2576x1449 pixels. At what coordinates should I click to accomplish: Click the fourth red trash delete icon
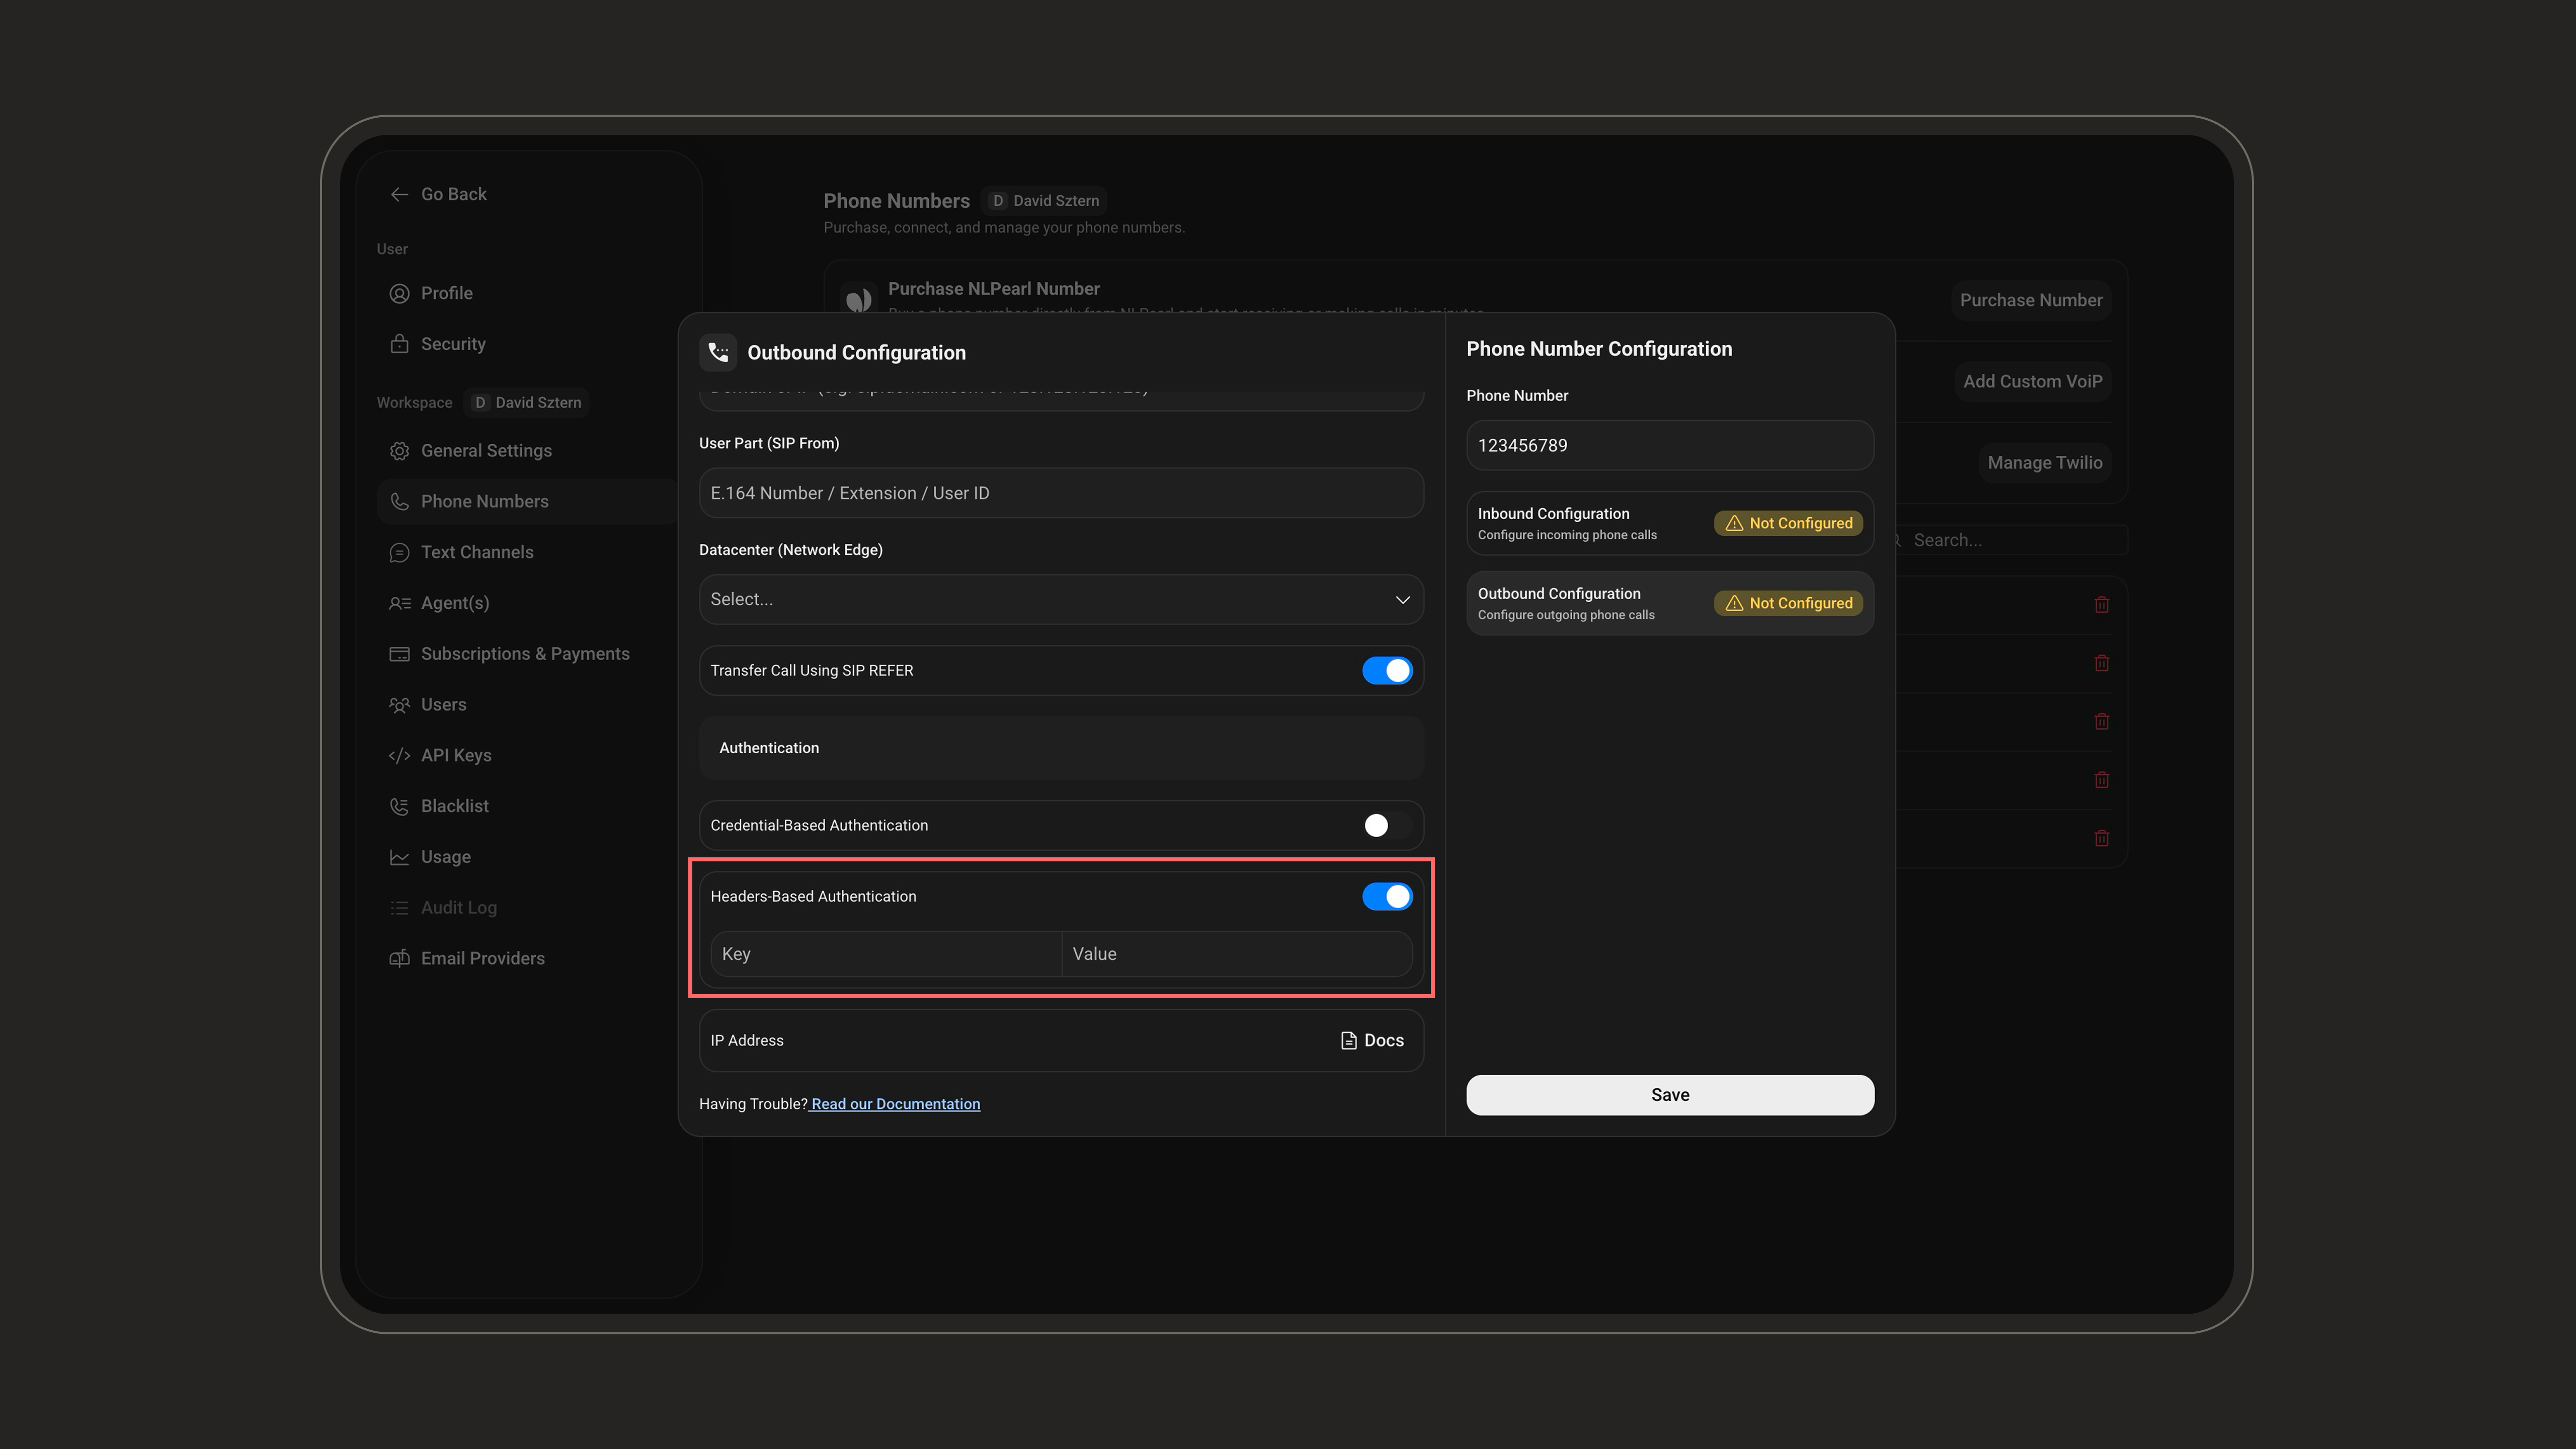(2101, 780)
